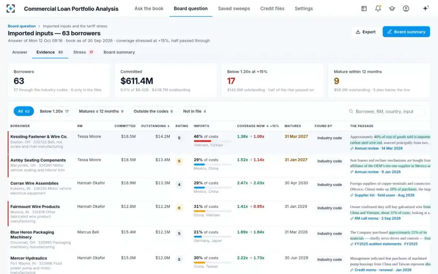Open Ashby Seating Components borrower
The width and height of the screenshot is (438, 274).
click(x=38, y=160)
